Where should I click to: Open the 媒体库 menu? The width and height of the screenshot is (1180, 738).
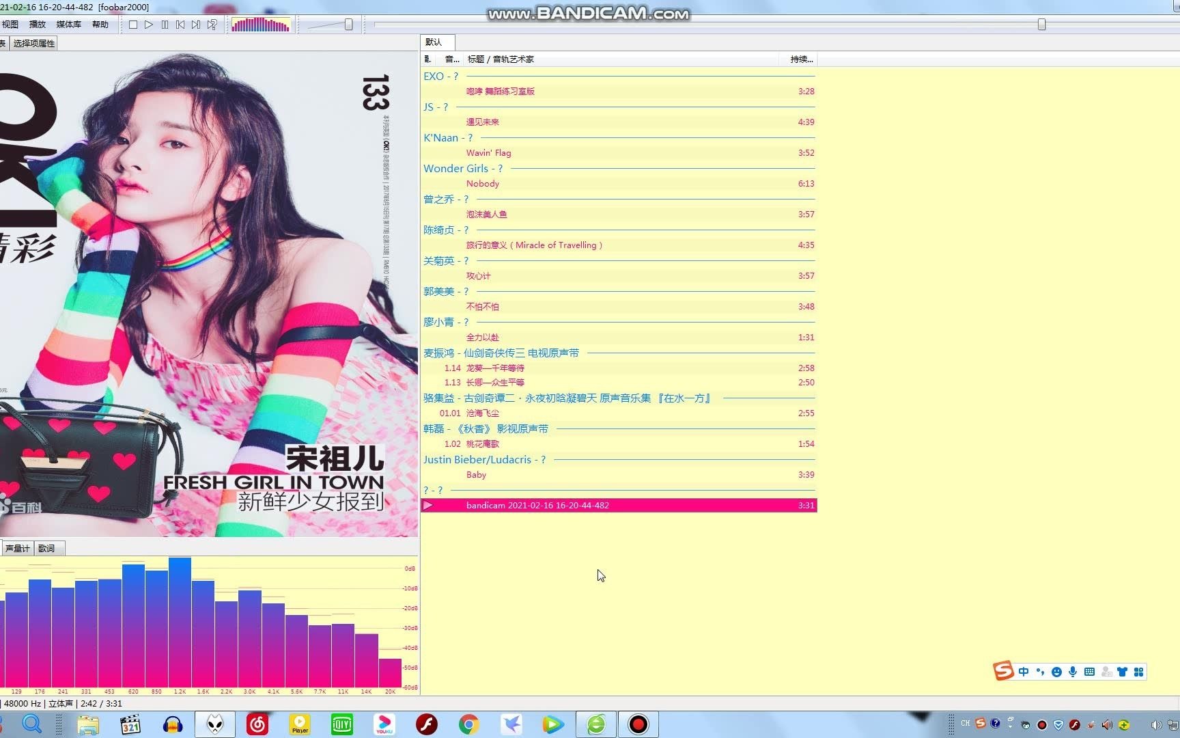coord(69,25)
